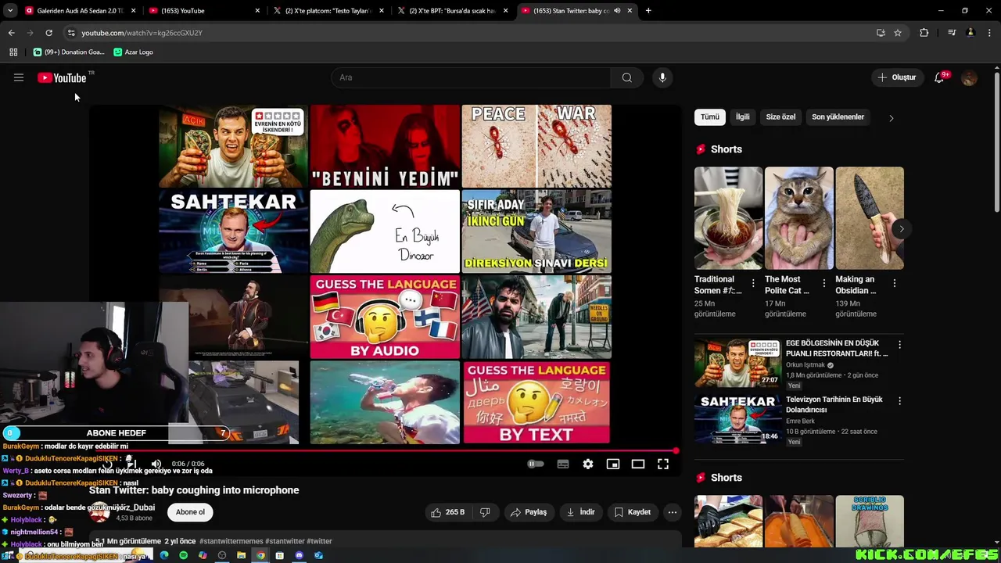Select the Son yüklenenler filter chip
Image resolution: width=1001 pixels, height=563 pixels.
click(x=838, y=117)
